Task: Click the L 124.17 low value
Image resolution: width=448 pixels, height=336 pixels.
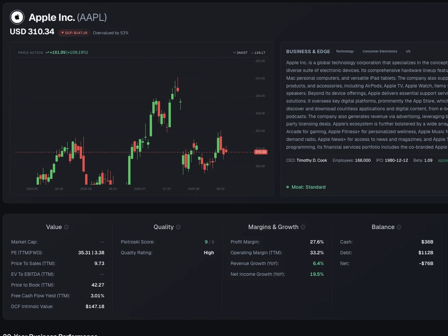Action: pos(258,53)
